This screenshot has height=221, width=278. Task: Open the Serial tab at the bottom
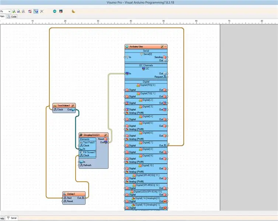point(12,218)
